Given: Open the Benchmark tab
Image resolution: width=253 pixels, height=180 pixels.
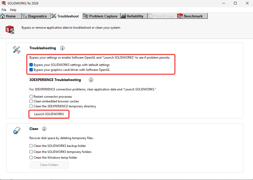Looking at the screenshot, I should pos(192,16).
